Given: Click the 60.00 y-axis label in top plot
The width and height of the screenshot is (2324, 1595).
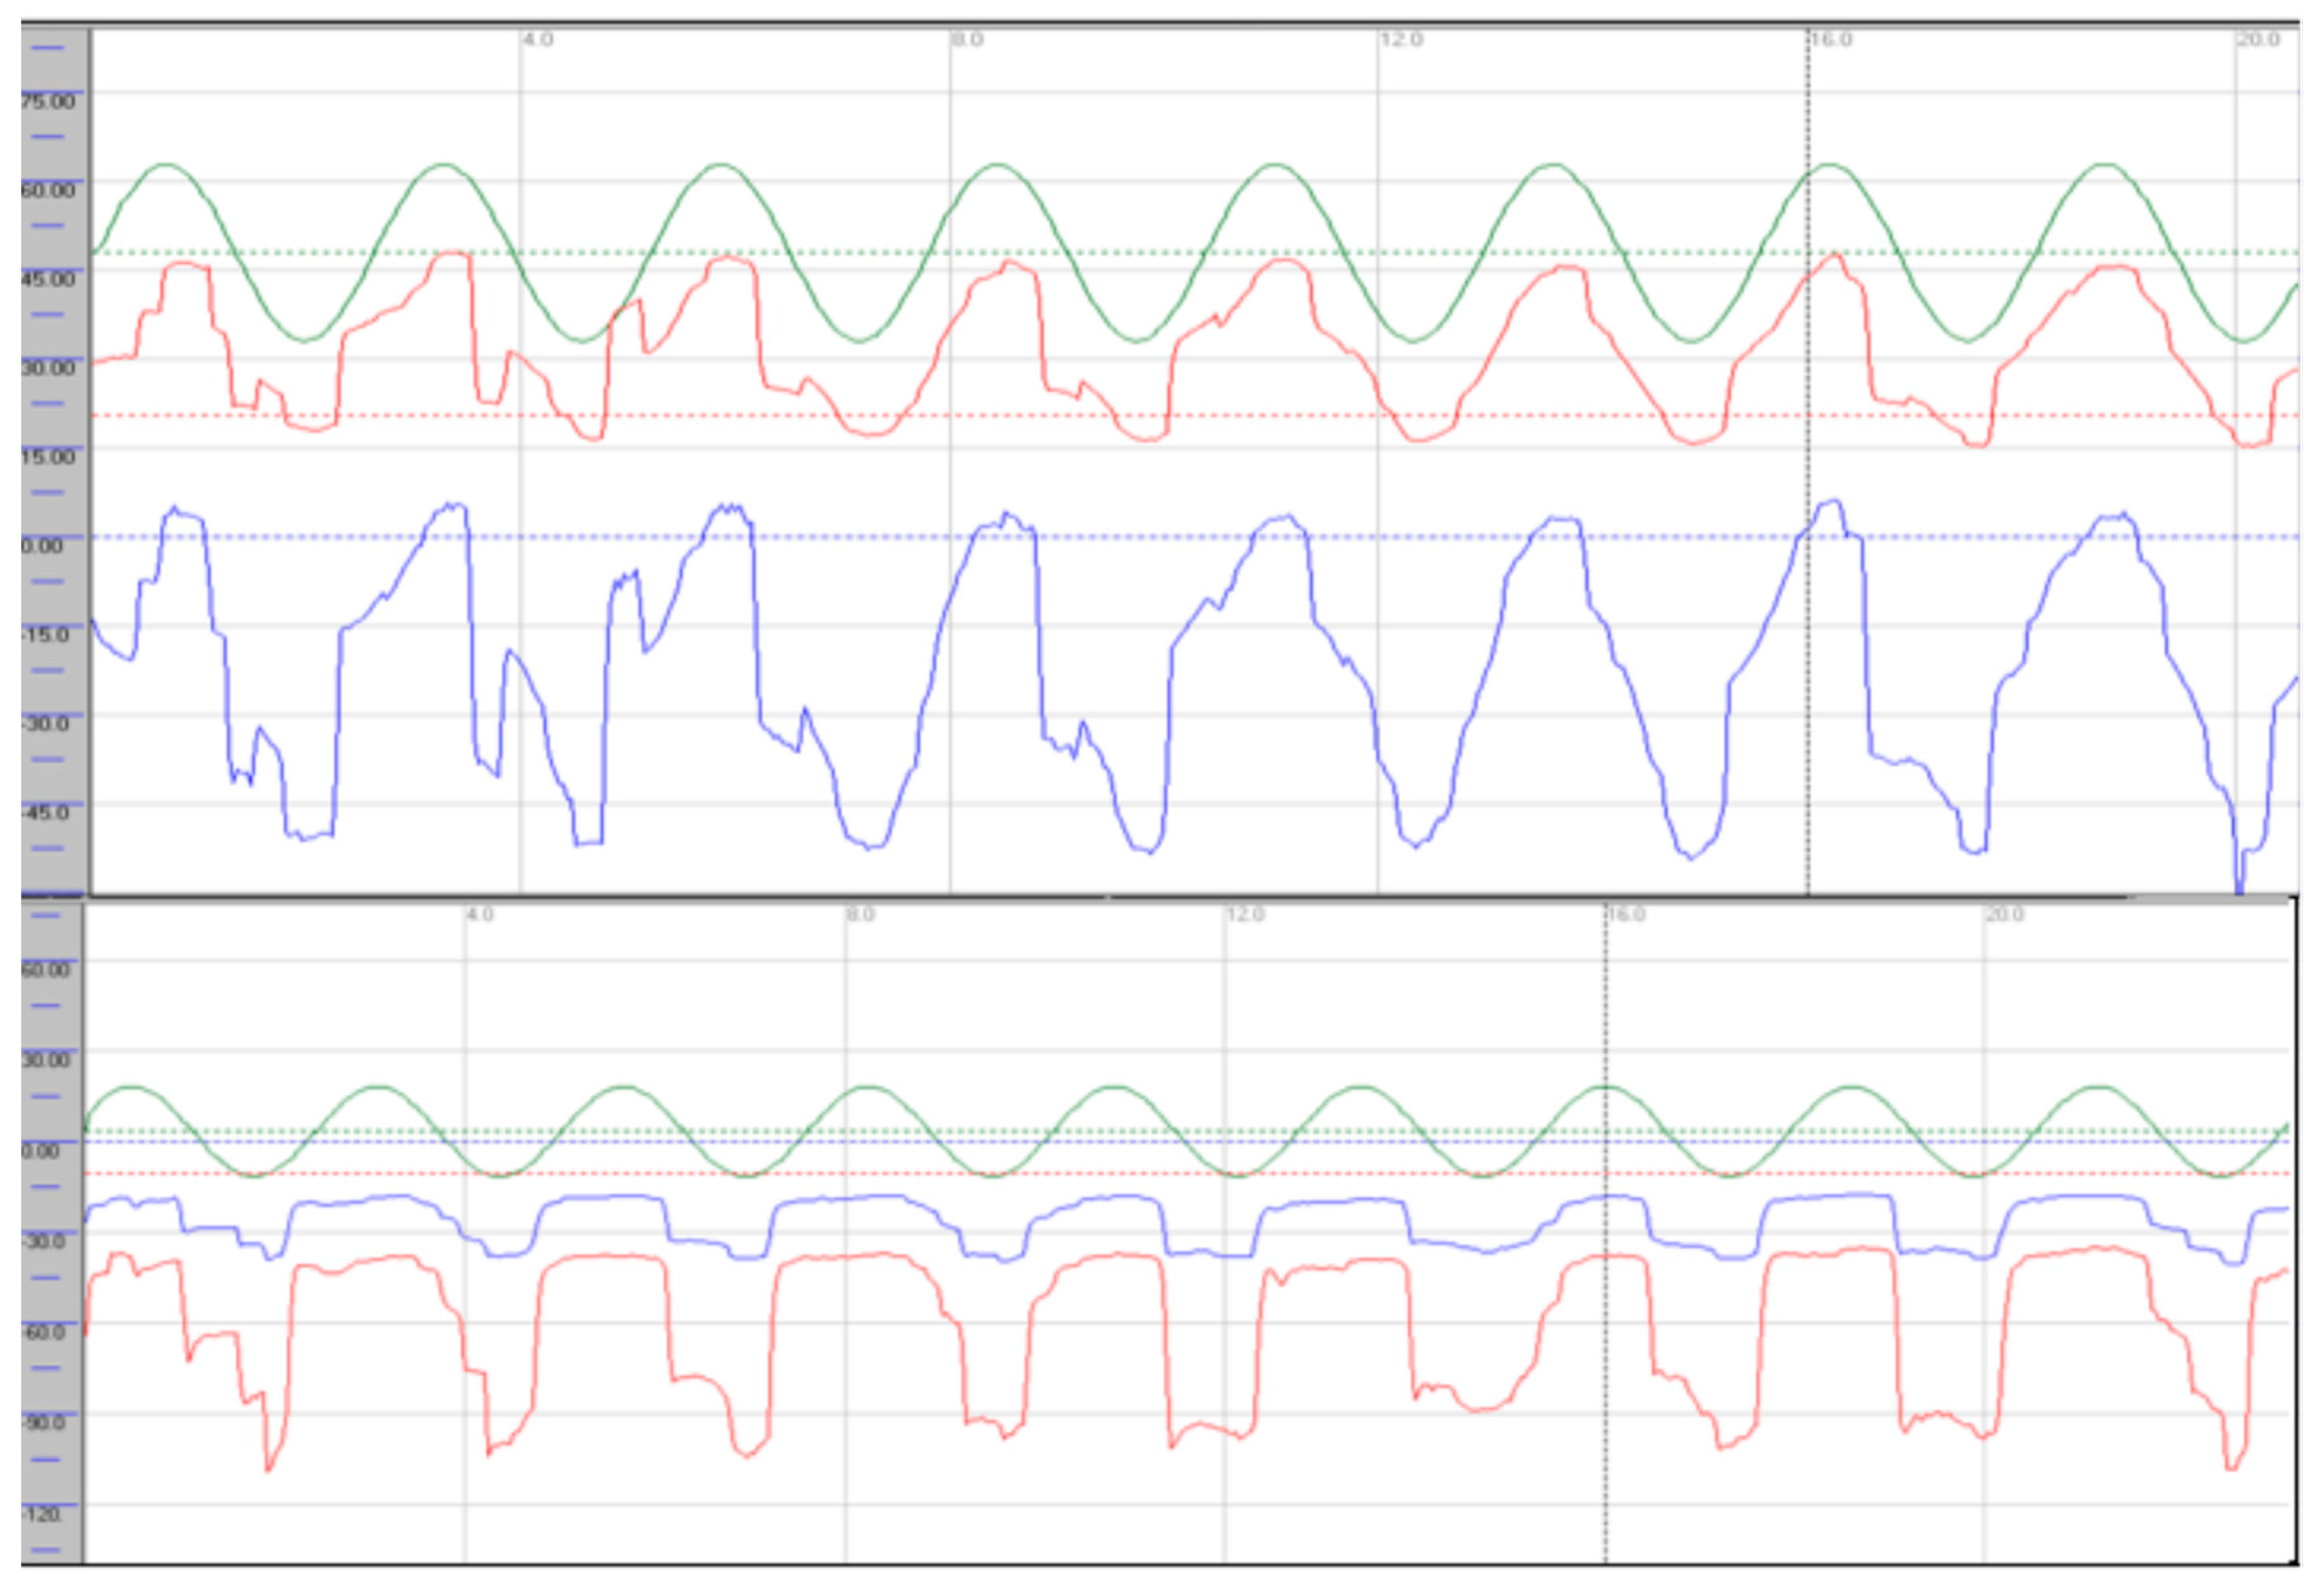Looking at the screenshot, I should pos(48,190).
